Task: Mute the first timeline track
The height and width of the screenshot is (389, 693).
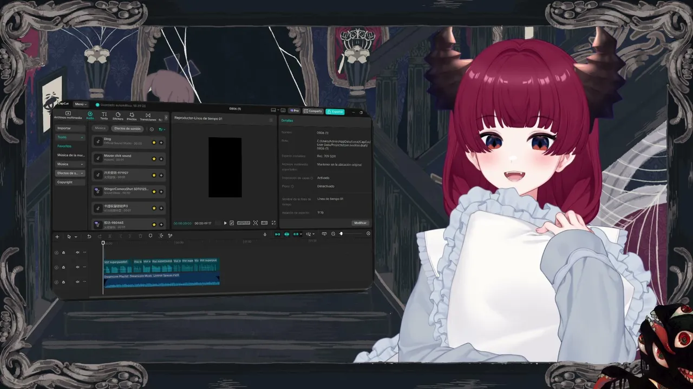Action: tap(77, 252)
